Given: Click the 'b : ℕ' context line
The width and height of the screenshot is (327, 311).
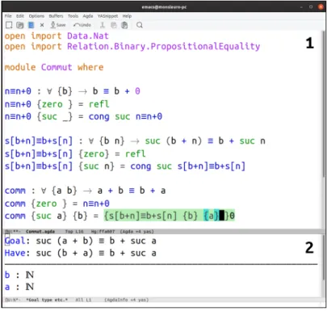Looking at the screenshot, I should click(19, 275).
